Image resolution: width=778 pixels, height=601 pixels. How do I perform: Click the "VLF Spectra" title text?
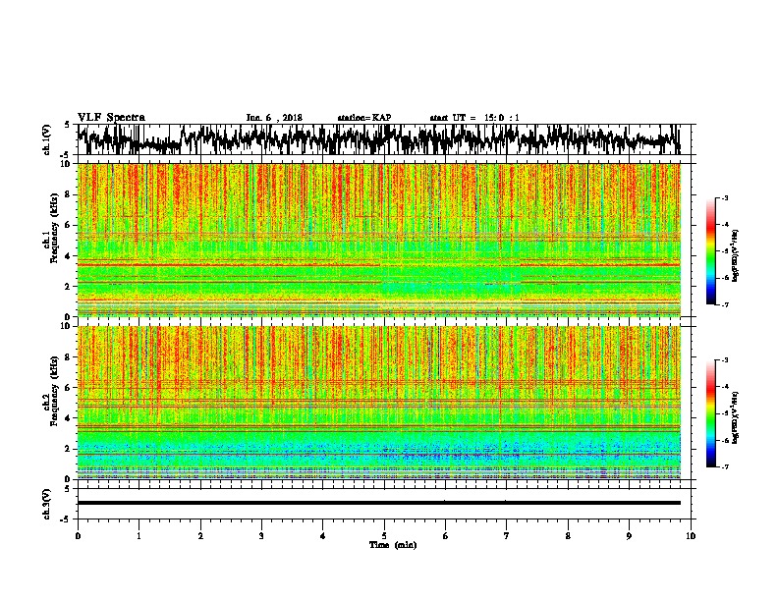111,118
